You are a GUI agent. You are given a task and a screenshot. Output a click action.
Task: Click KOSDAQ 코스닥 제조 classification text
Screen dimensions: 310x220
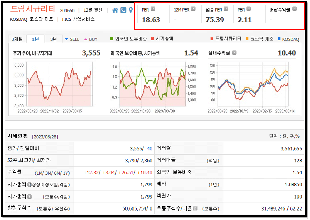point(32,19)
